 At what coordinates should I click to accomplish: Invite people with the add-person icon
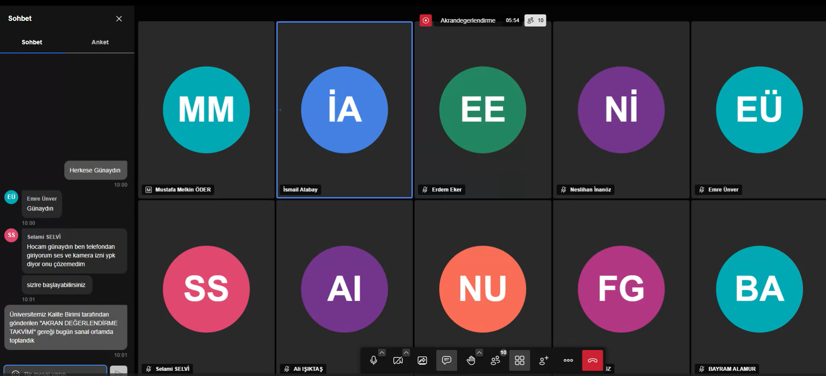coord(544,360)
